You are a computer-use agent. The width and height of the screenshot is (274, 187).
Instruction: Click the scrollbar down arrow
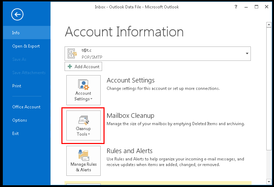(269, 182)
